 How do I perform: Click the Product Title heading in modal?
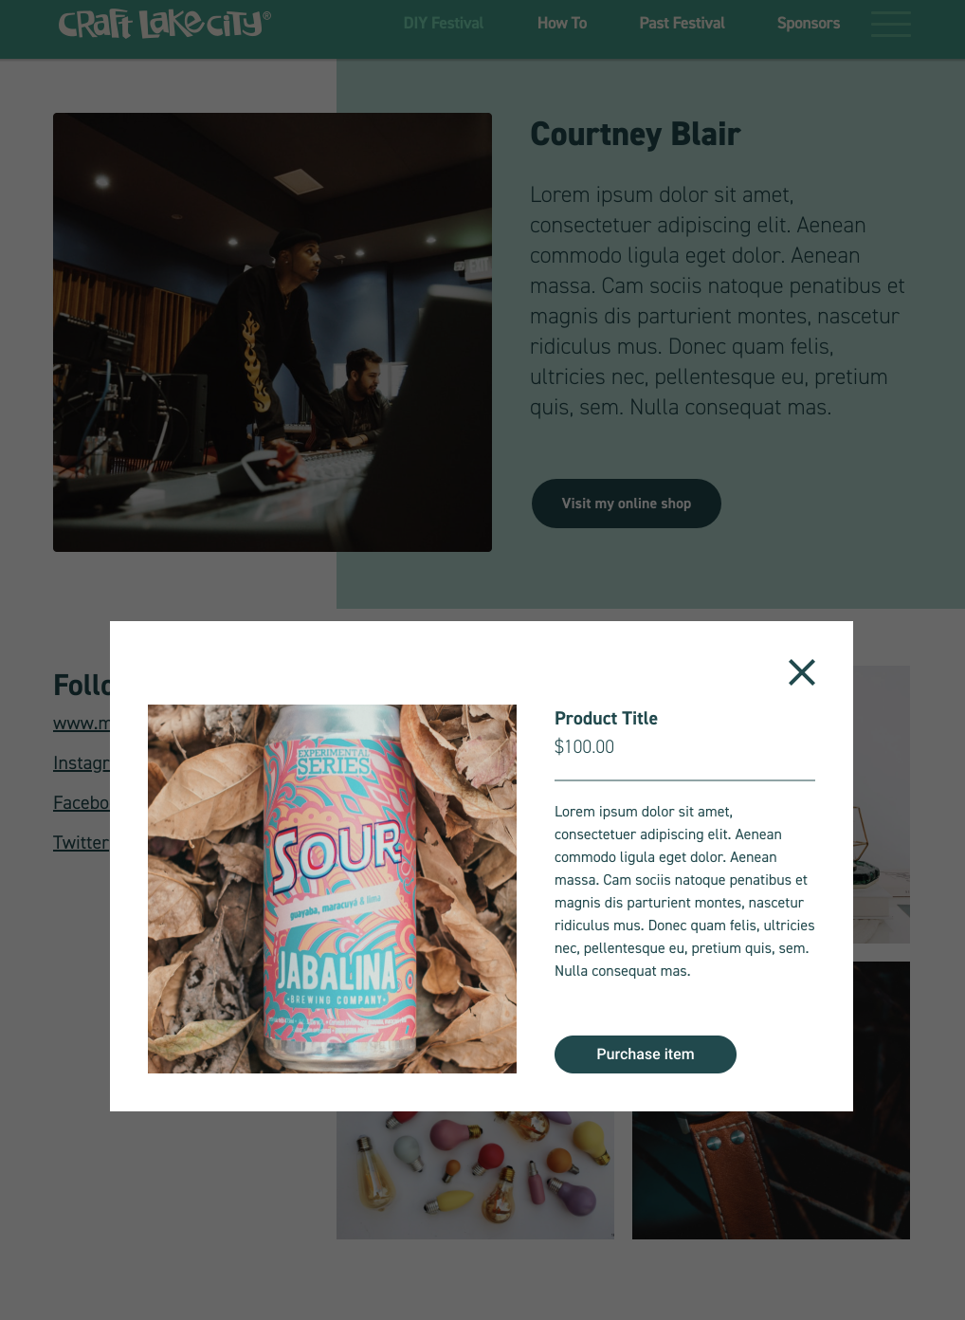point(606,719)
